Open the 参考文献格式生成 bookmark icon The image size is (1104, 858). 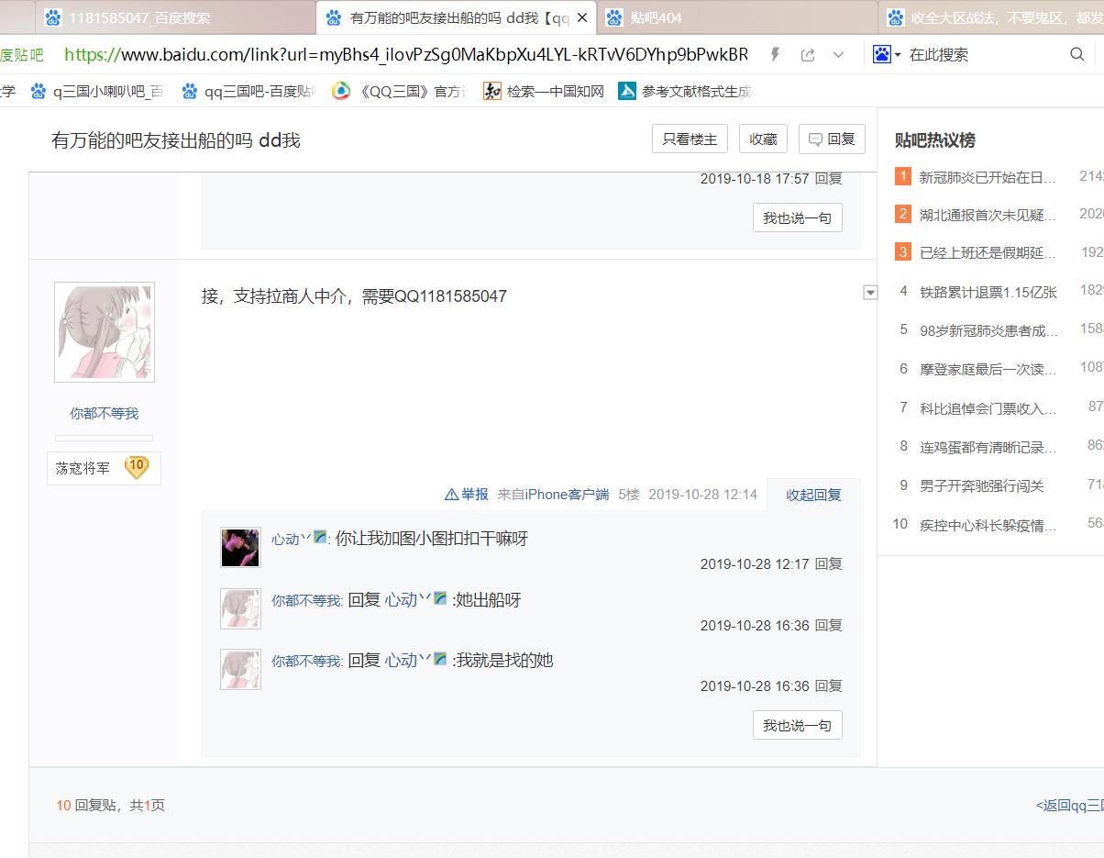[627, 91]
